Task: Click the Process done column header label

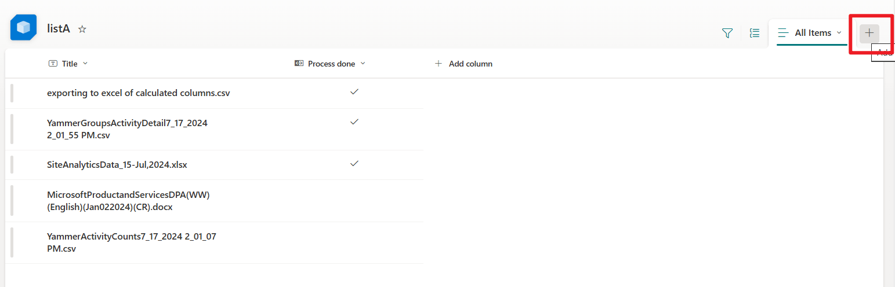Action: point(331,64)
